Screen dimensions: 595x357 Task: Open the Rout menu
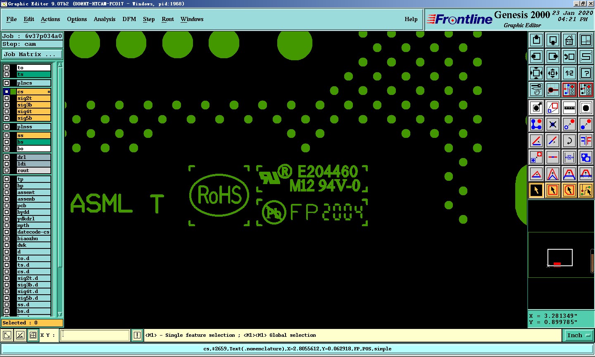click(x=168, y=19)
